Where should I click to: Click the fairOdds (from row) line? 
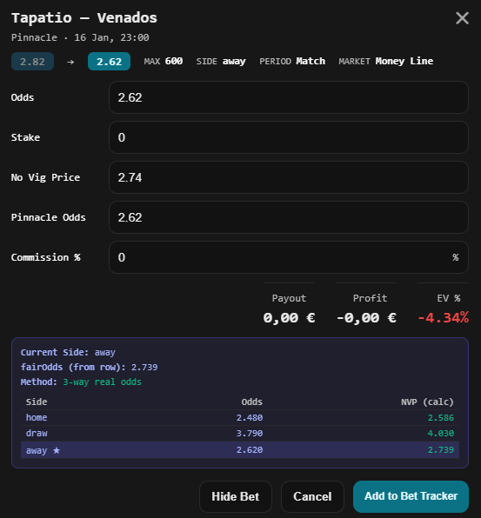(x=90, y=367)
